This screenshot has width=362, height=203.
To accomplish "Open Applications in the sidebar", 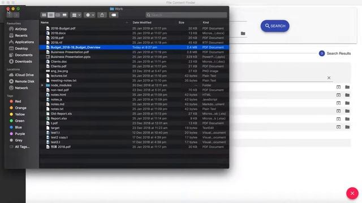I will click(x=21, y=42).
